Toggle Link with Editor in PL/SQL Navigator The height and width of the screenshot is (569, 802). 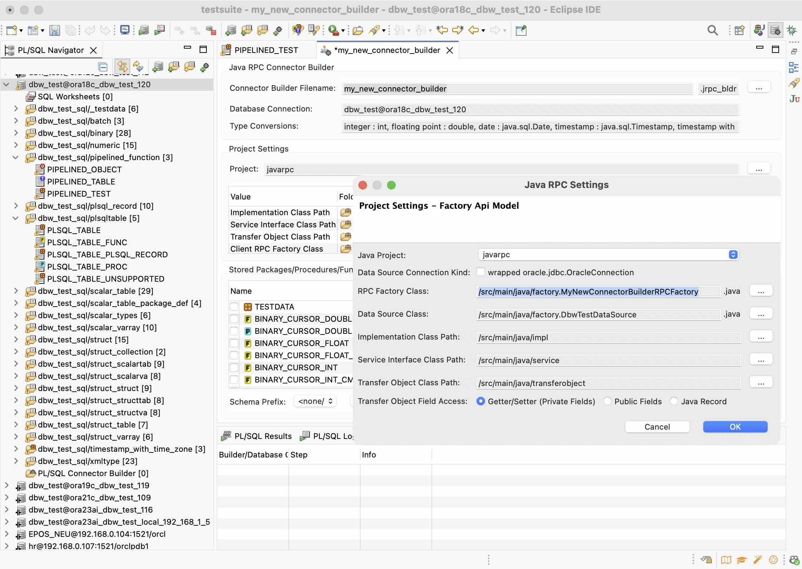122,67
